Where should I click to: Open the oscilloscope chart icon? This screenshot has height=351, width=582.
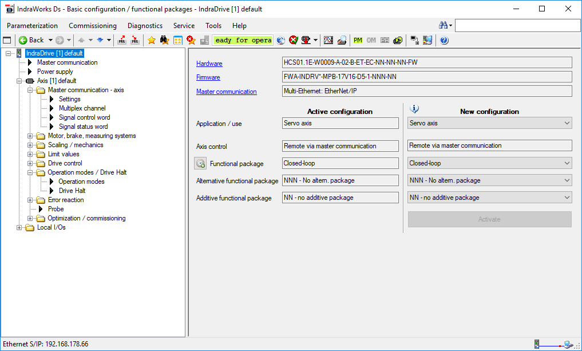(328, 40)
